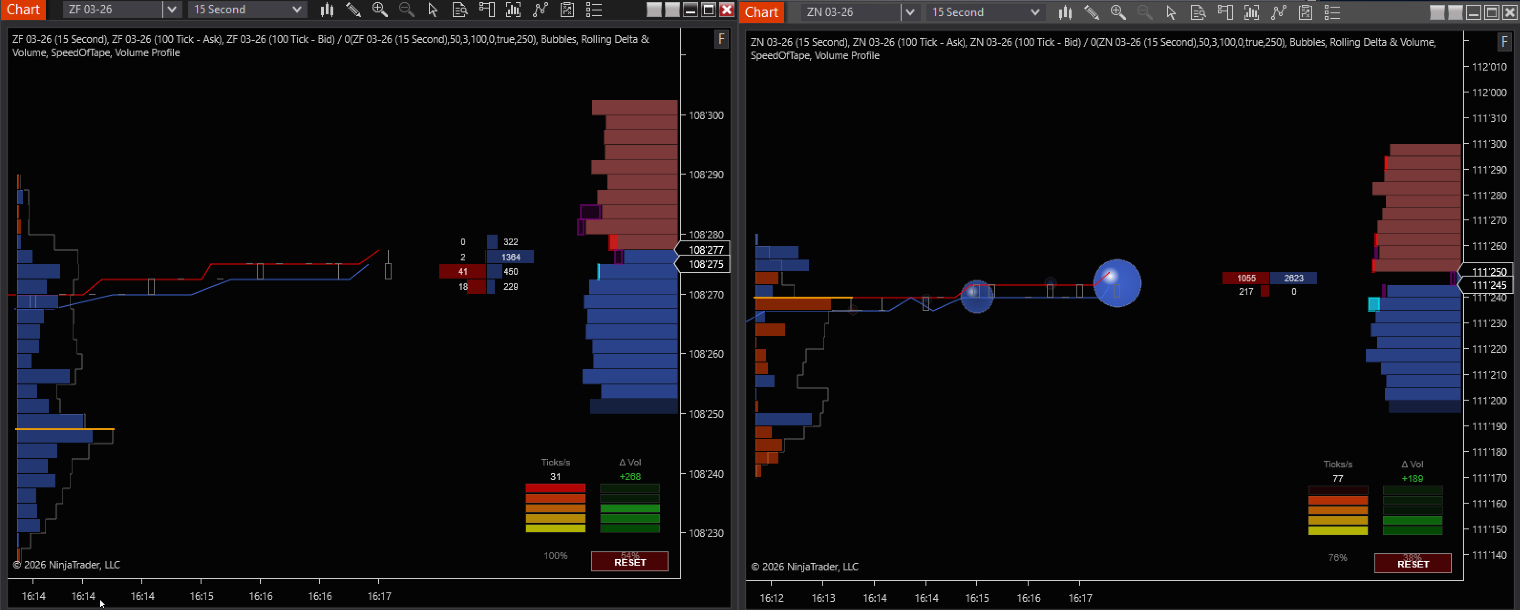This screenshot has width=1520, height=610.
Task: Click Ticks/s value 31 in ZF chart
Action: (555, 476)
